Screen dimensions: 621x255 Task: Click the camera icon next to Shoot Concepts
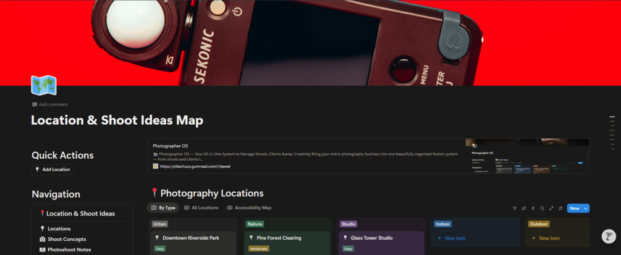click(43, 239)
